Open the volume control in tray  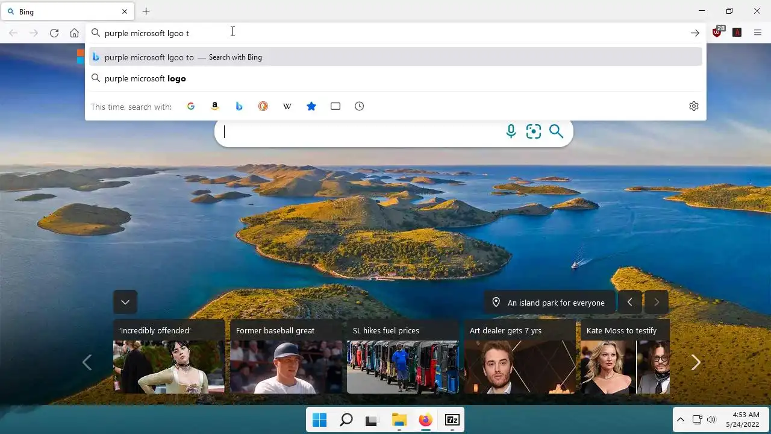(x=711, y=420)
